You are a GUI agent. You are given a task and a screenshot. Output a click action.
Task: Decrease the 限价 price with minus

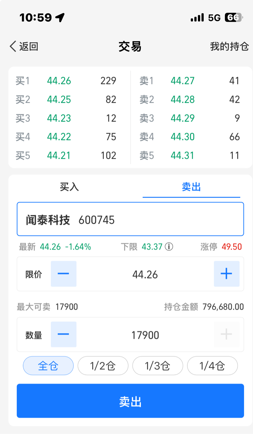click(64, 274)
